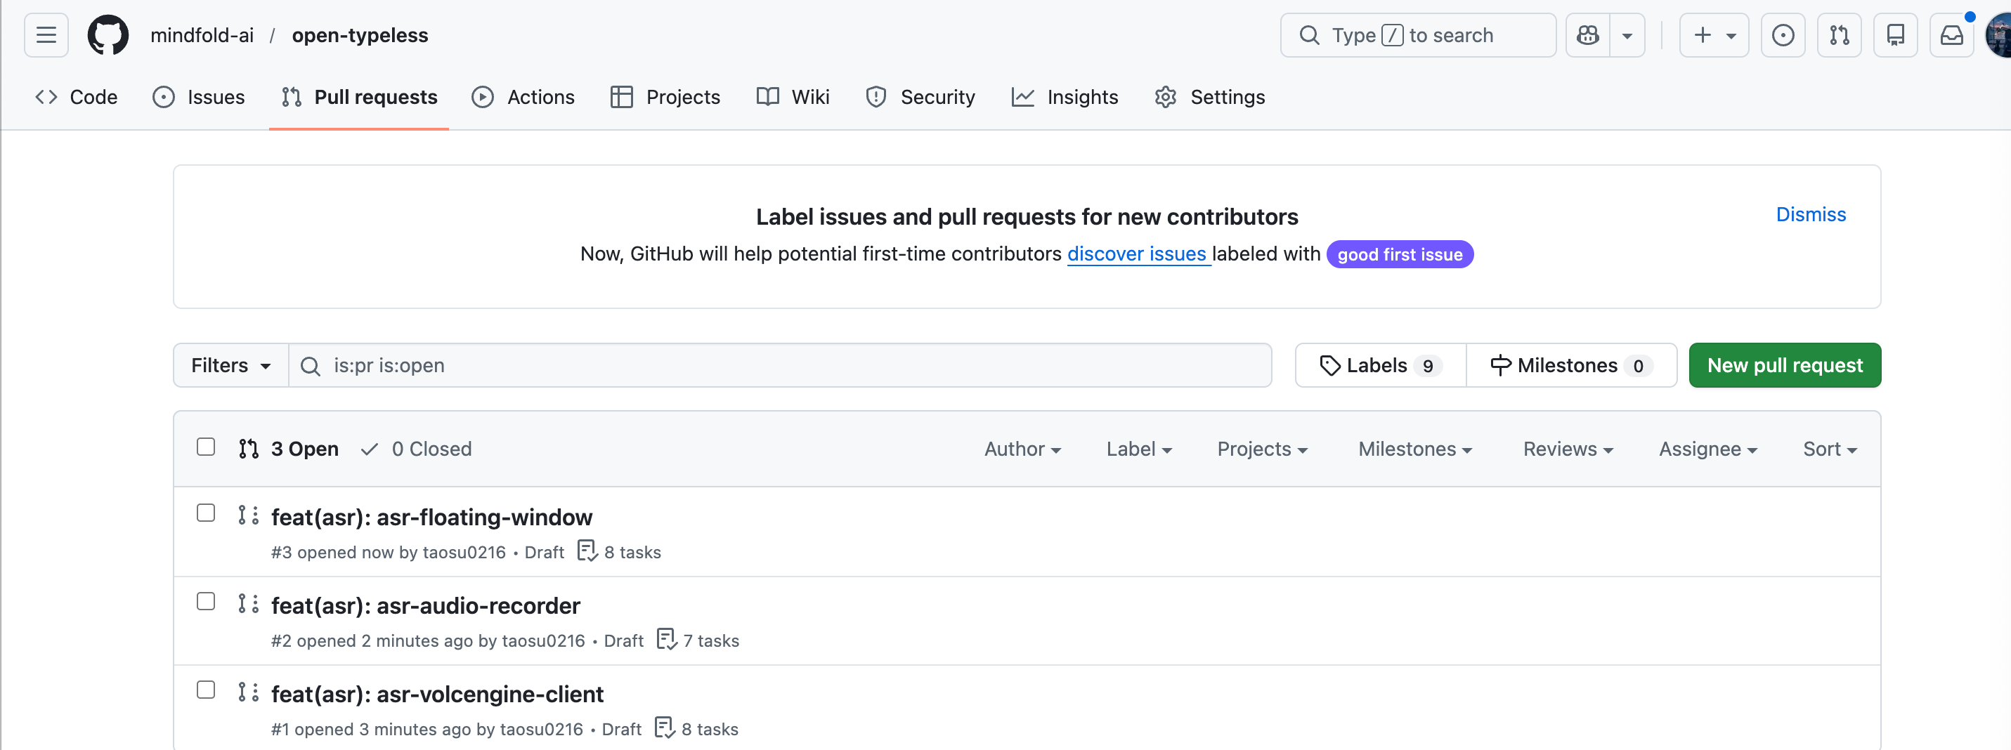2011x750 pixels.
Task: Click the GitHub logo icon
Action: (108, 35)
